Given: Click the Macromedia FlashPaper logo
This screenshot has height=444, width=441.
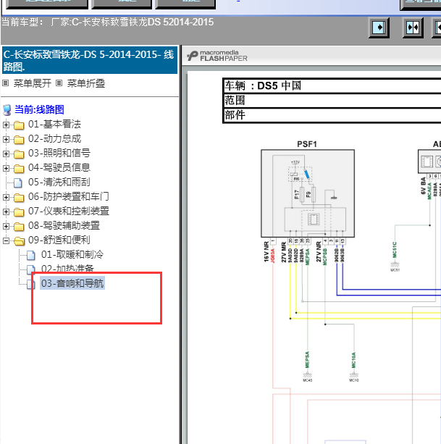Looking at the screenshot, I should 217,56.
